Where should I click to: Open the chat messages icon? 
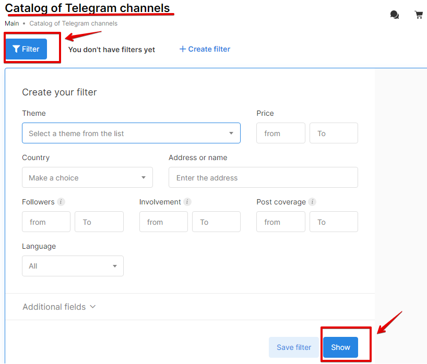pos(395,15)
